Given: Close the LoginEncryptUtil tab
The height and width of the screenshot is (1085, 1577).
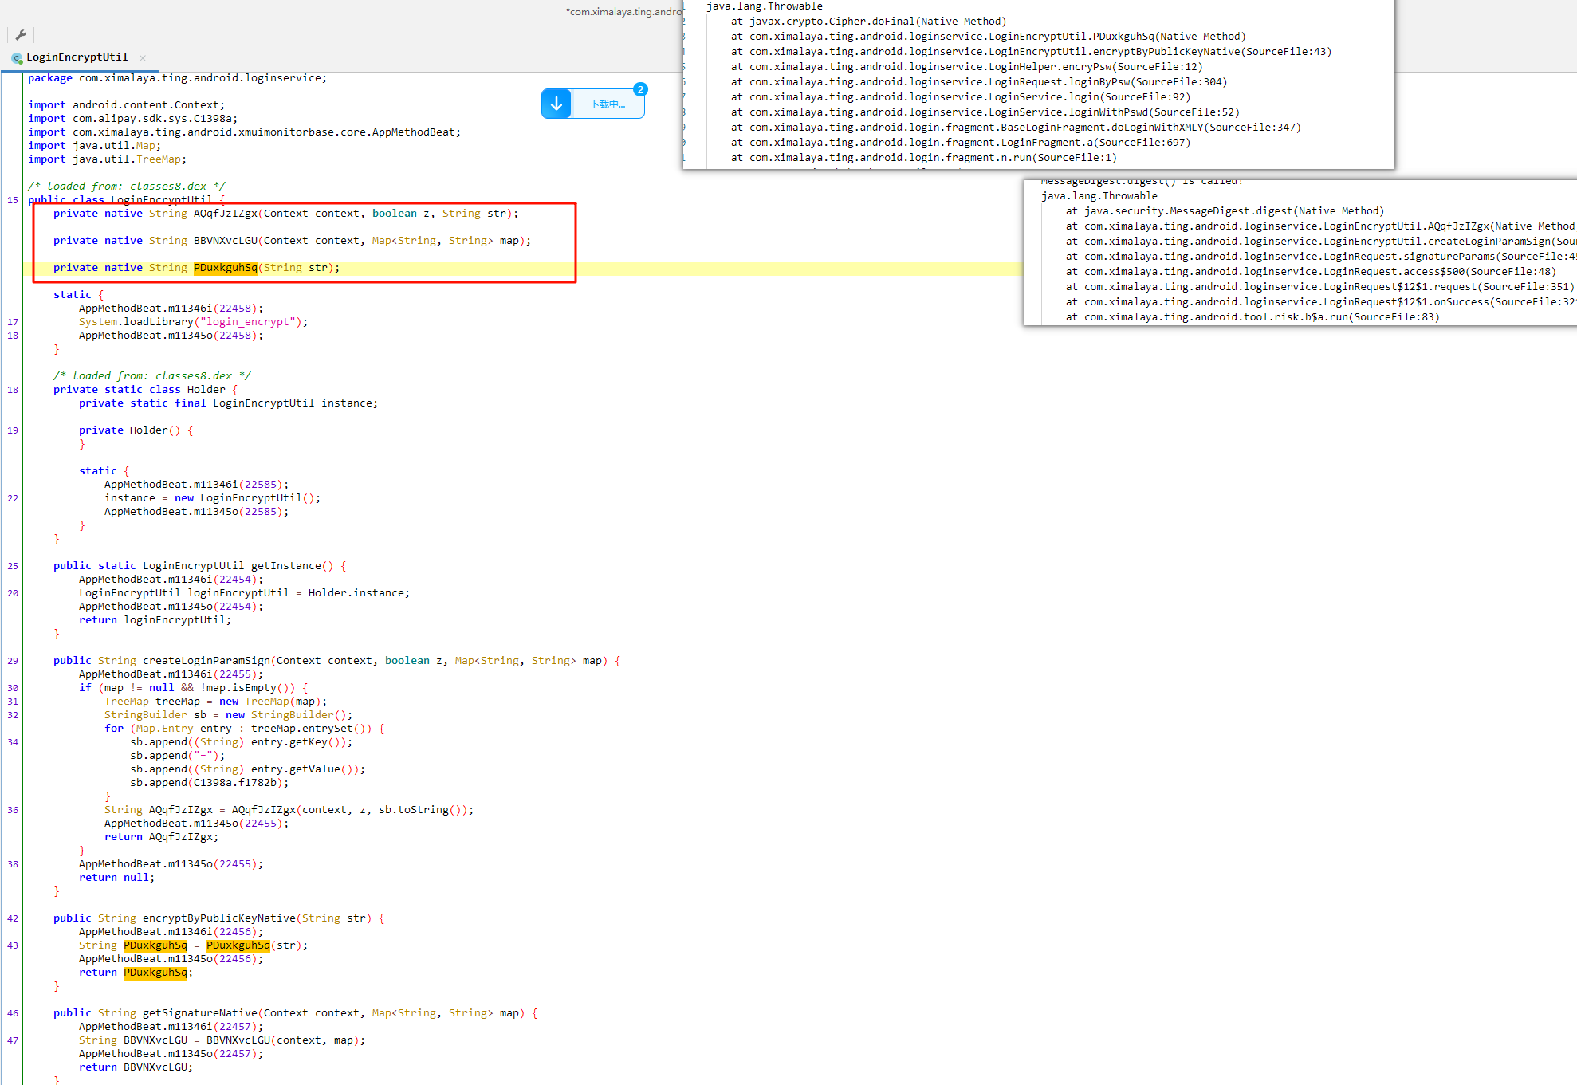Looking at the screenshot, I should tap(143, 57).
